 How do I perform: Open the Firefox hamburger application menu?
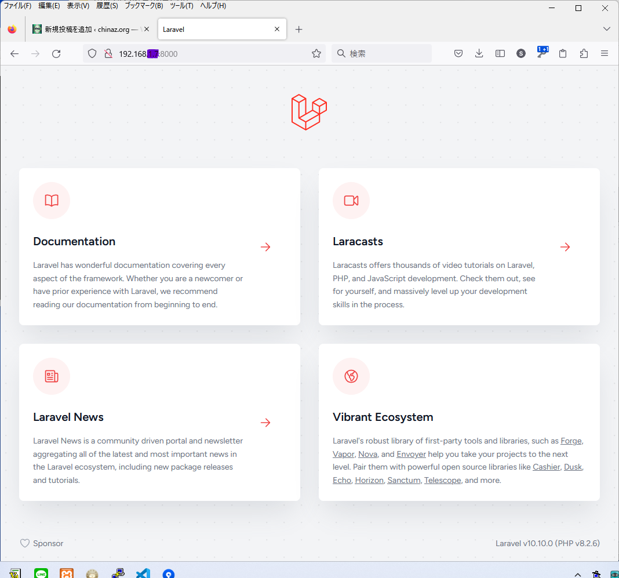click(605, 54)
